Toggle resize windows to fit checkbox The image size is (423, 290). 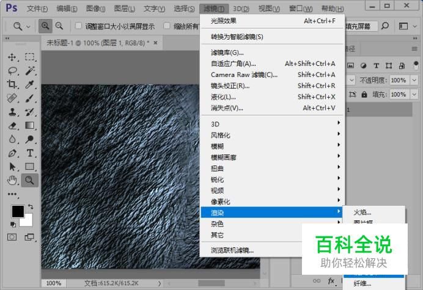(x=78, y=26)
